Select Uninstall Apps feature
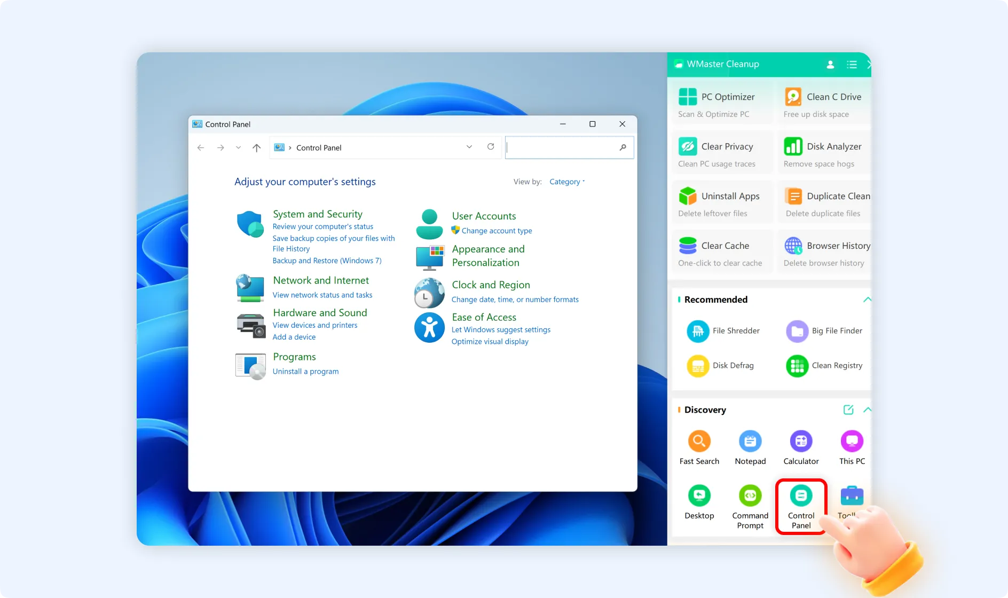The image size is (1008, 598). tap(722, 202)
